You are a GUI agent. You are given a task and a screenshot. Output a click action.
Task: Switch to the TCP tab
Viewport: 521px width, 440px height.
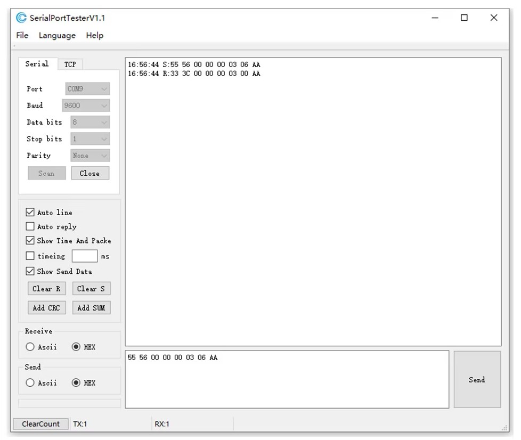pos(70,64)
